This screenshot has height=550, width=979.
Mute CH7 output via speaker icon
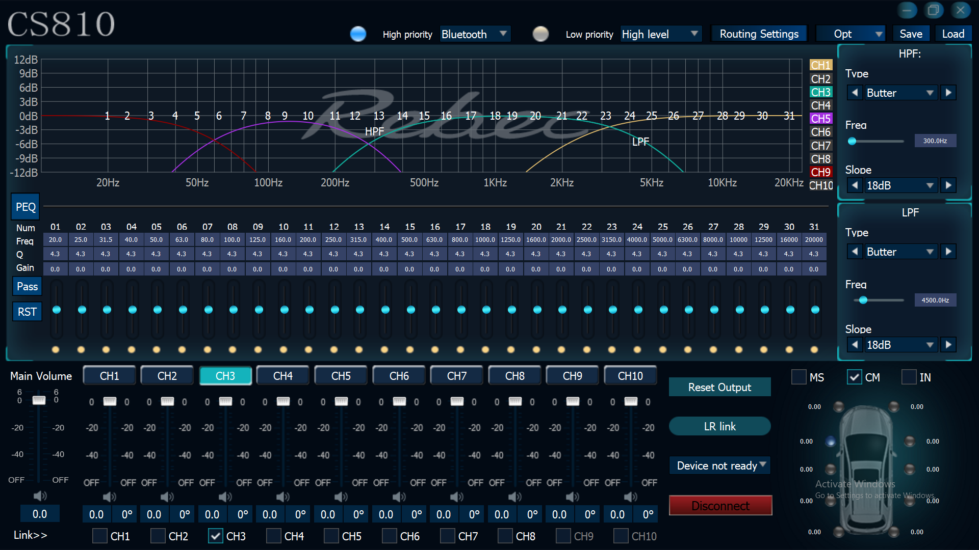456,497
